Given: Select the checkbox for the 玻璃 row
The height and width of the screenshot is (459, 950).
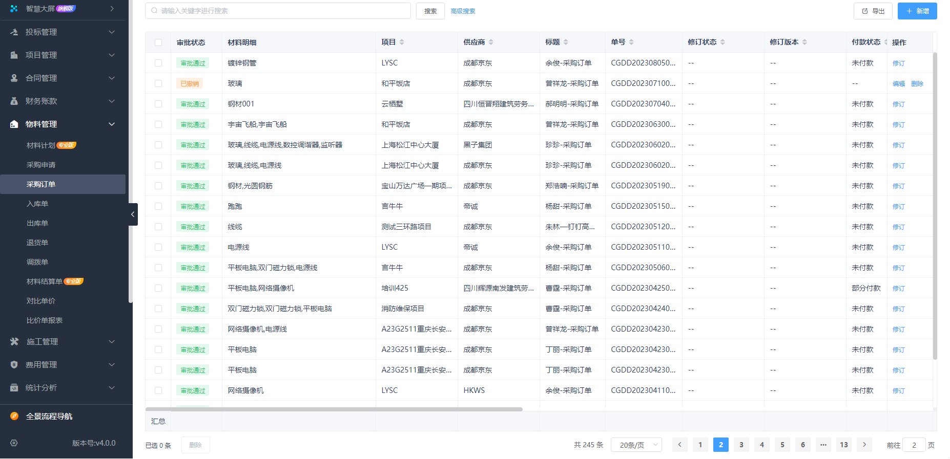Looking at the screenshot, I should coord(158,83).
